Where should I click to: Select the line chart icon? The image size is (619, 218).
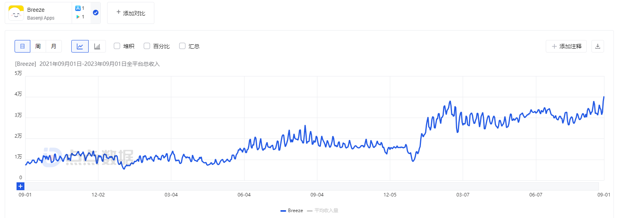click(x=80, y=46)
